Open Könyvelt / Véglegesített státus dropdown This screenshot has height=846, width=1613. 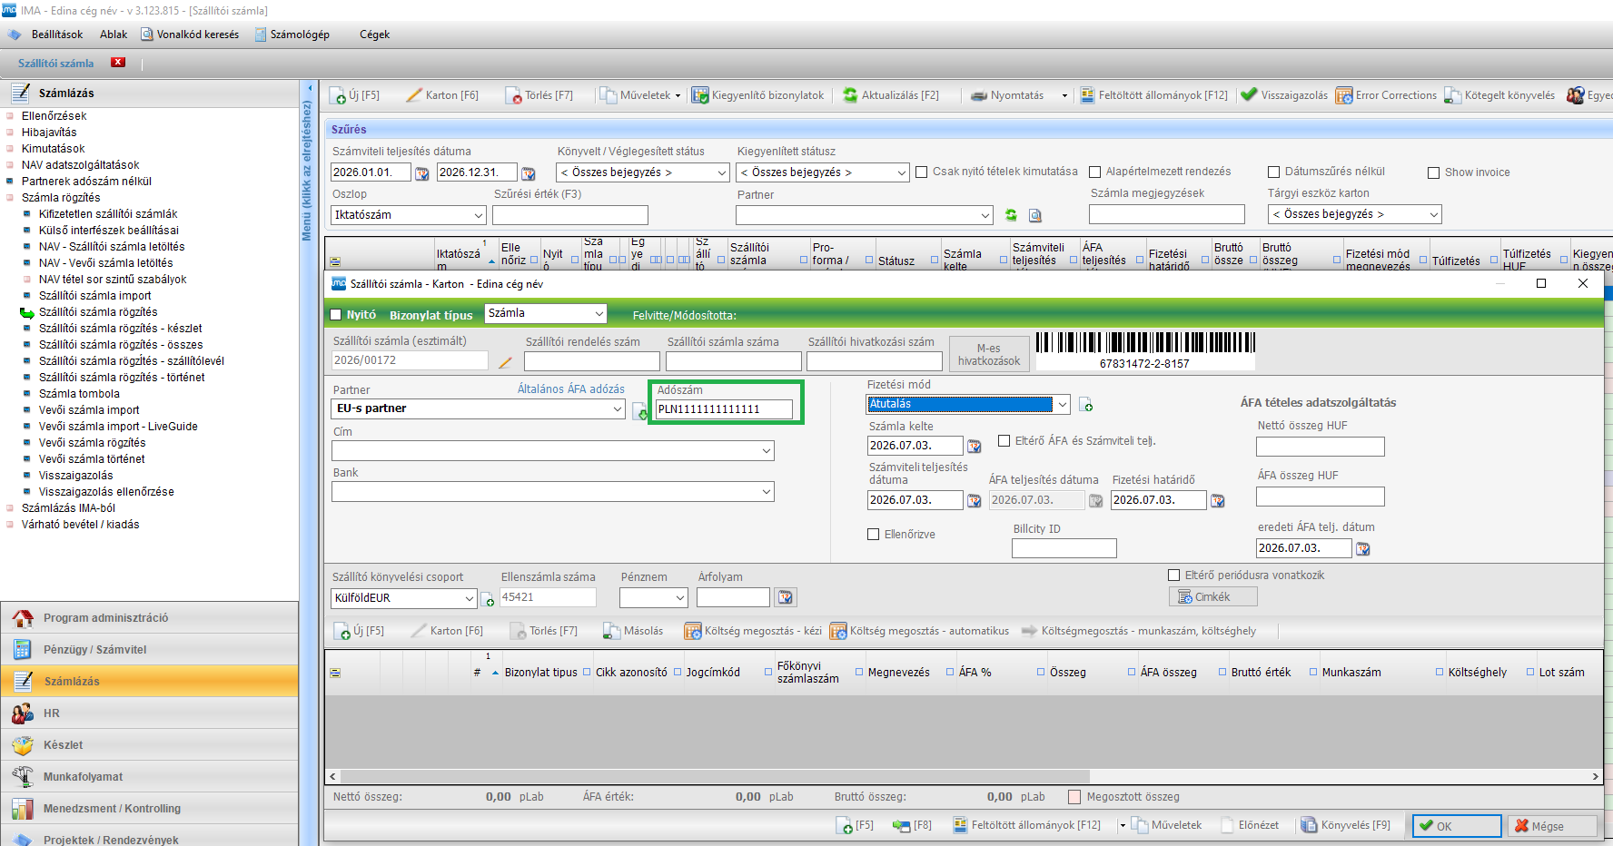click(x=643, y=172)
